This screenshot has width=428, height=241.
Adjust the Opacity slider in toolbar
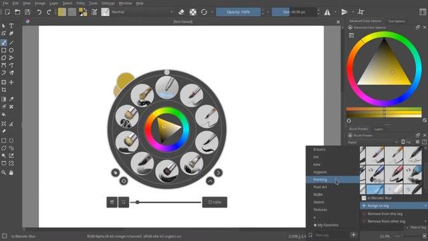click(x=238, y=12)
